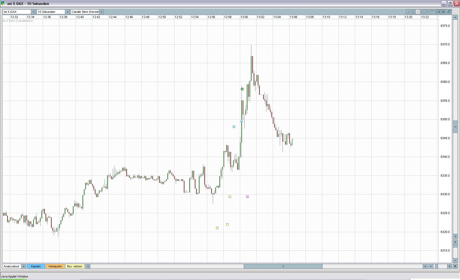Select the trend line drawing tool
This screenshot has height=280, width=460.
point(409,12)
